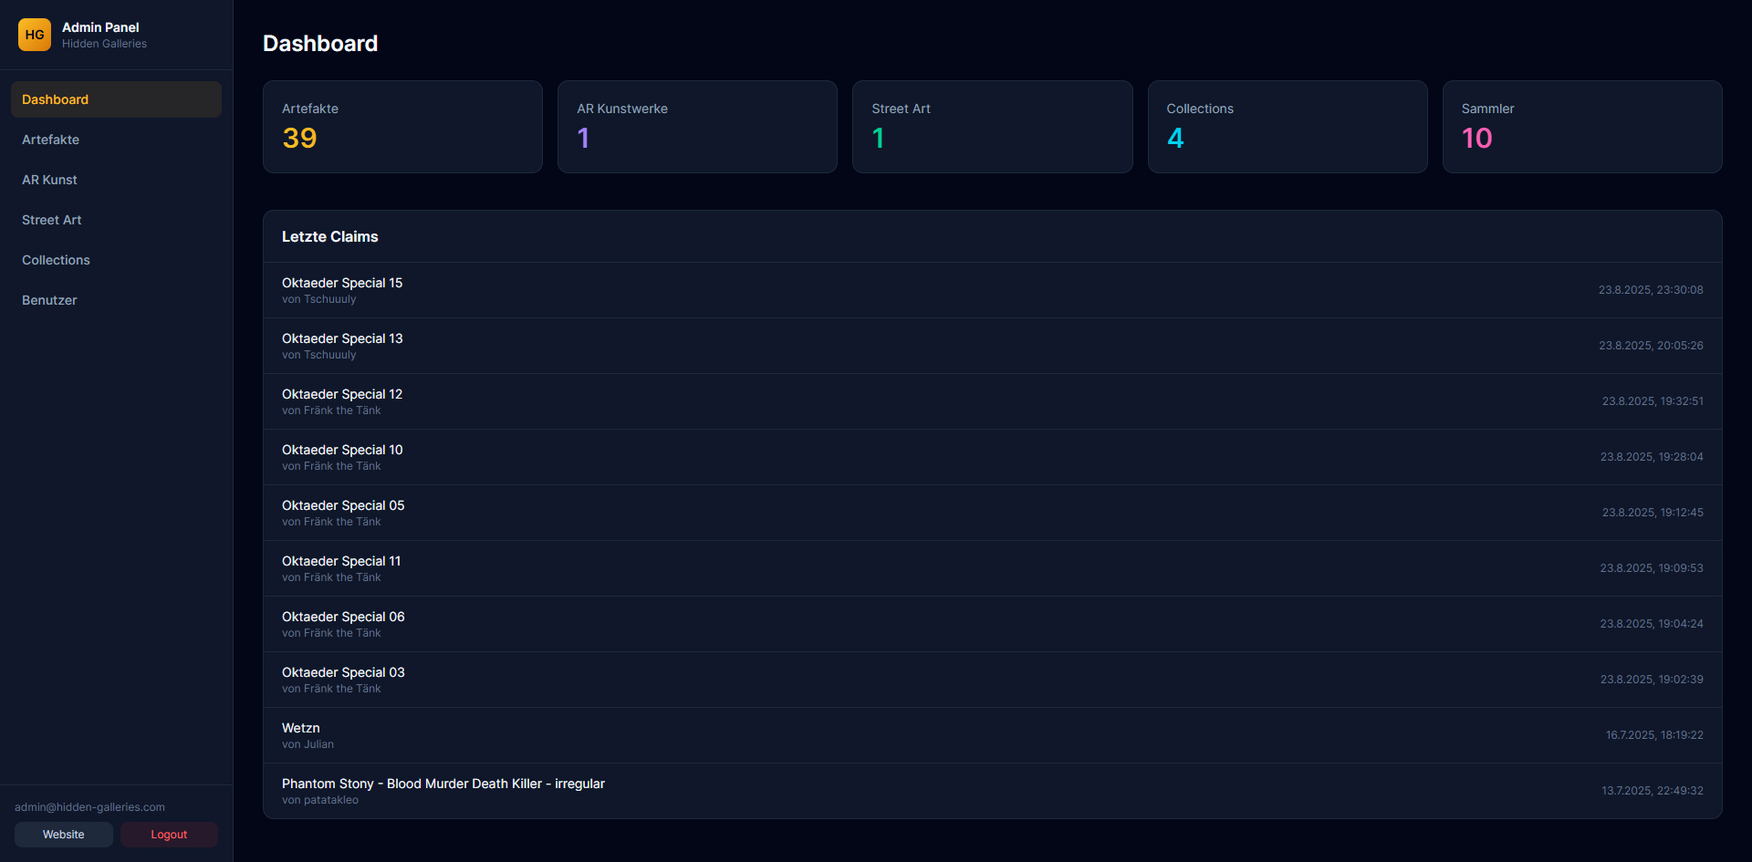Click the Sammler stat card
This screenshot has width=1752, height=862.
tap(1581, 127)
